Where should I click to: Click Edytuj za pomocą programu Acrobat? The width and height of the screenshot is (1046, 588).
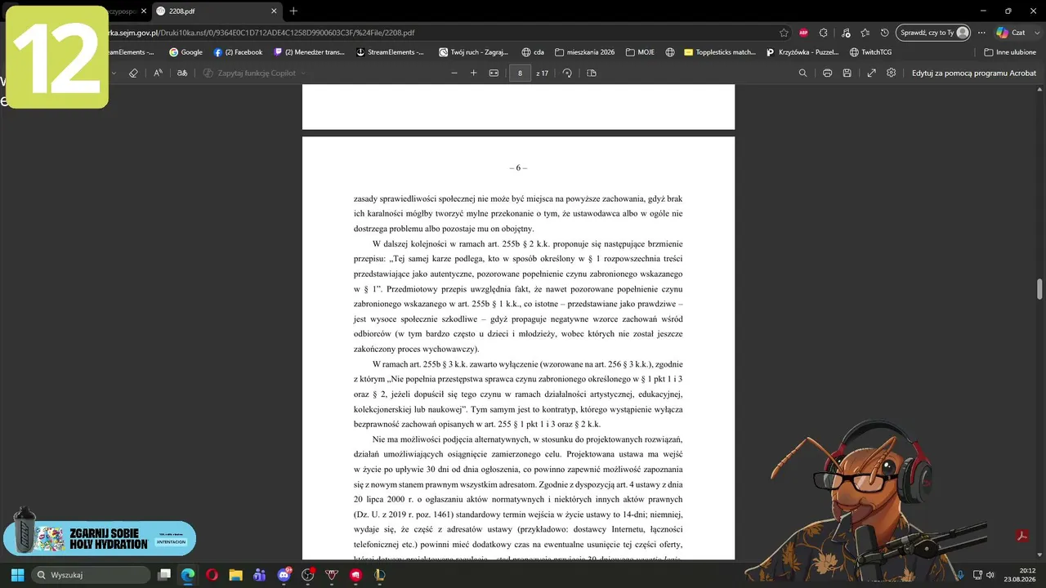click(x=974, y=73)
